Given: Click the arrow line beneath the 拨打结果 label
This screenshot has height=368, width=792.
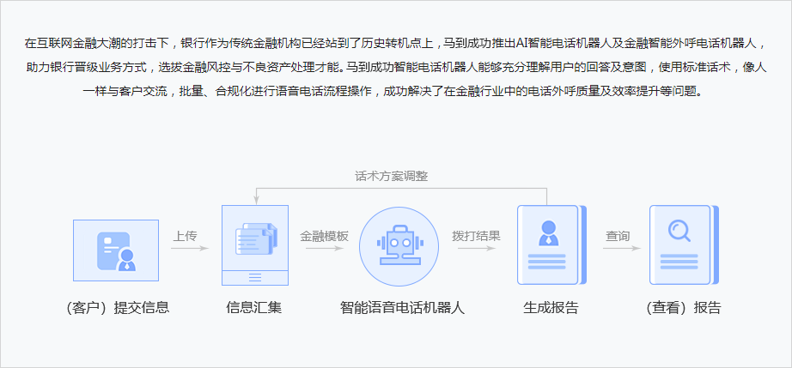Looking at the screenshot, I should point(476,250).
